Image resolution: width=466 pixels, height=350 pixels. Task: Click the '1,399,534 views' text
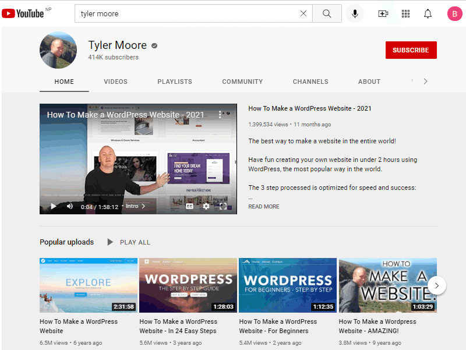[268, 125]
